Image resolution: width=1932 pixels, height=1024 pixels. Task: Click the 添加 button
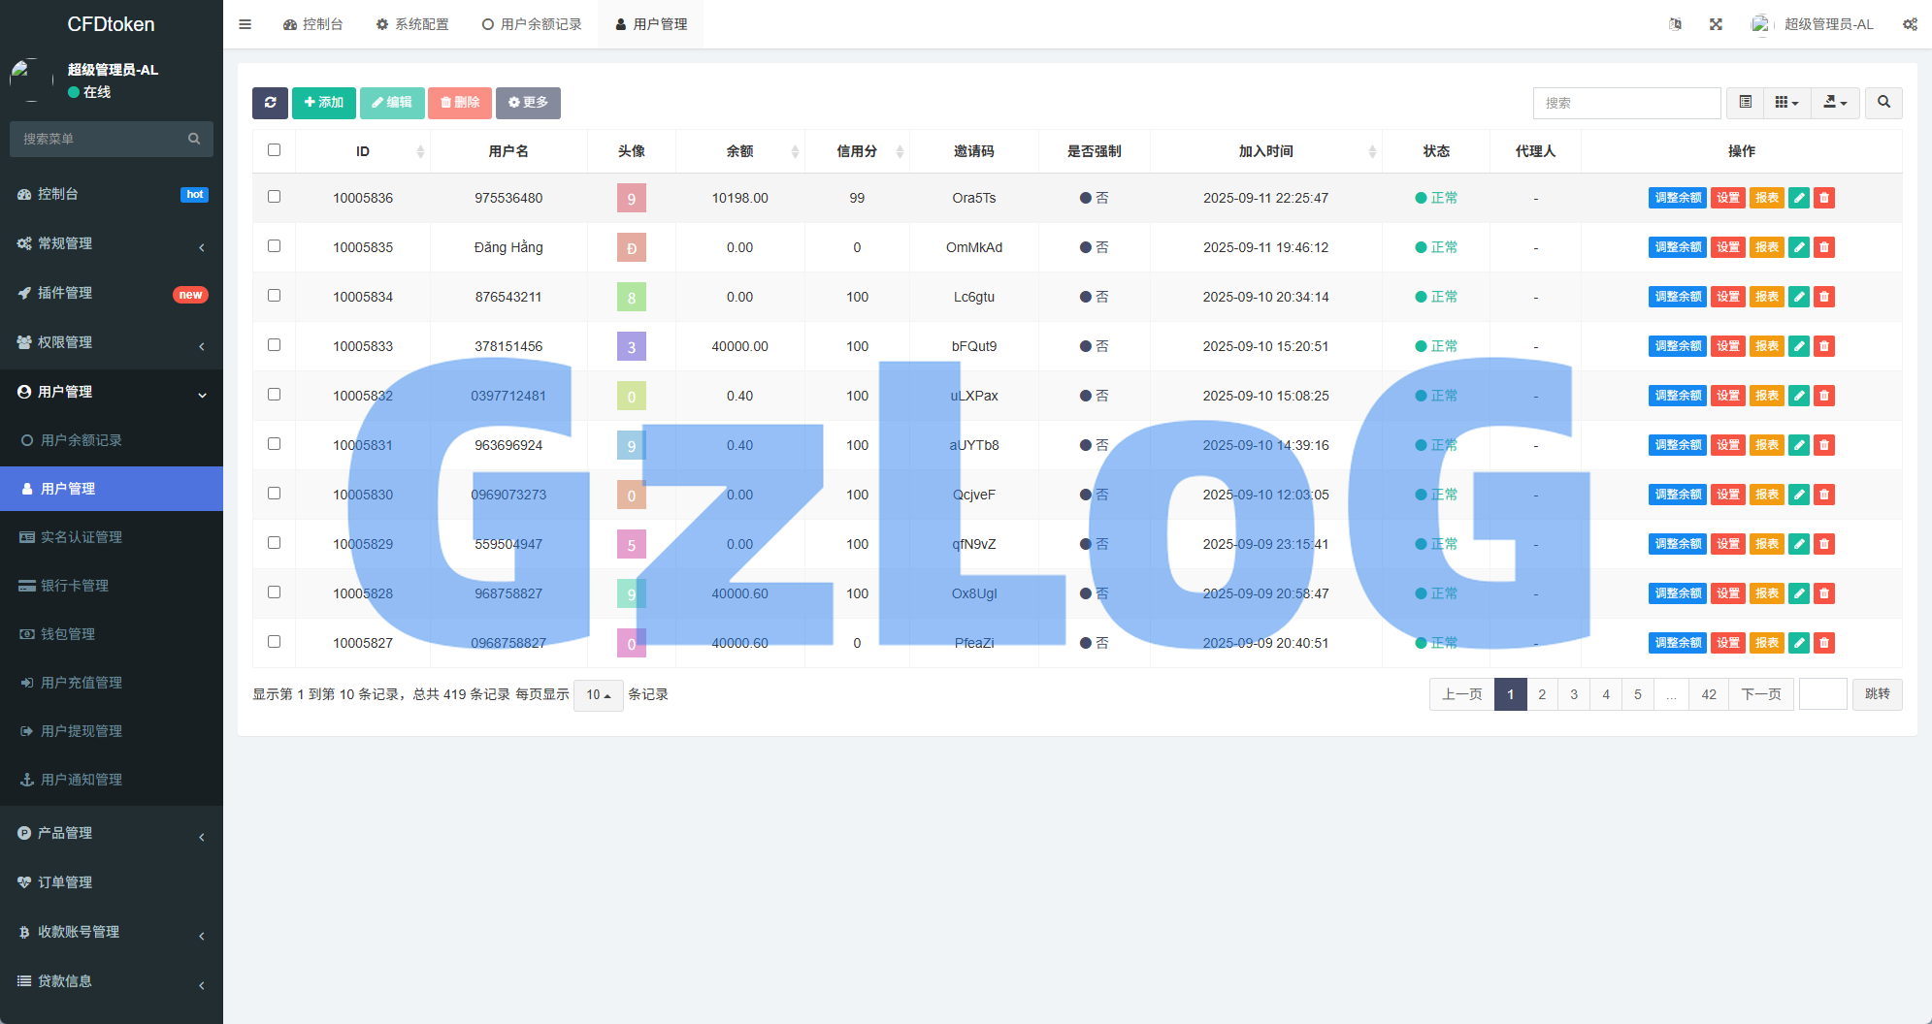coord(323,103)
